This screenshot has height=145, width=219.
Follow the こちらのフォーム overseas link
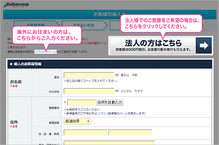pyautogui.click(x=46, y=52)
